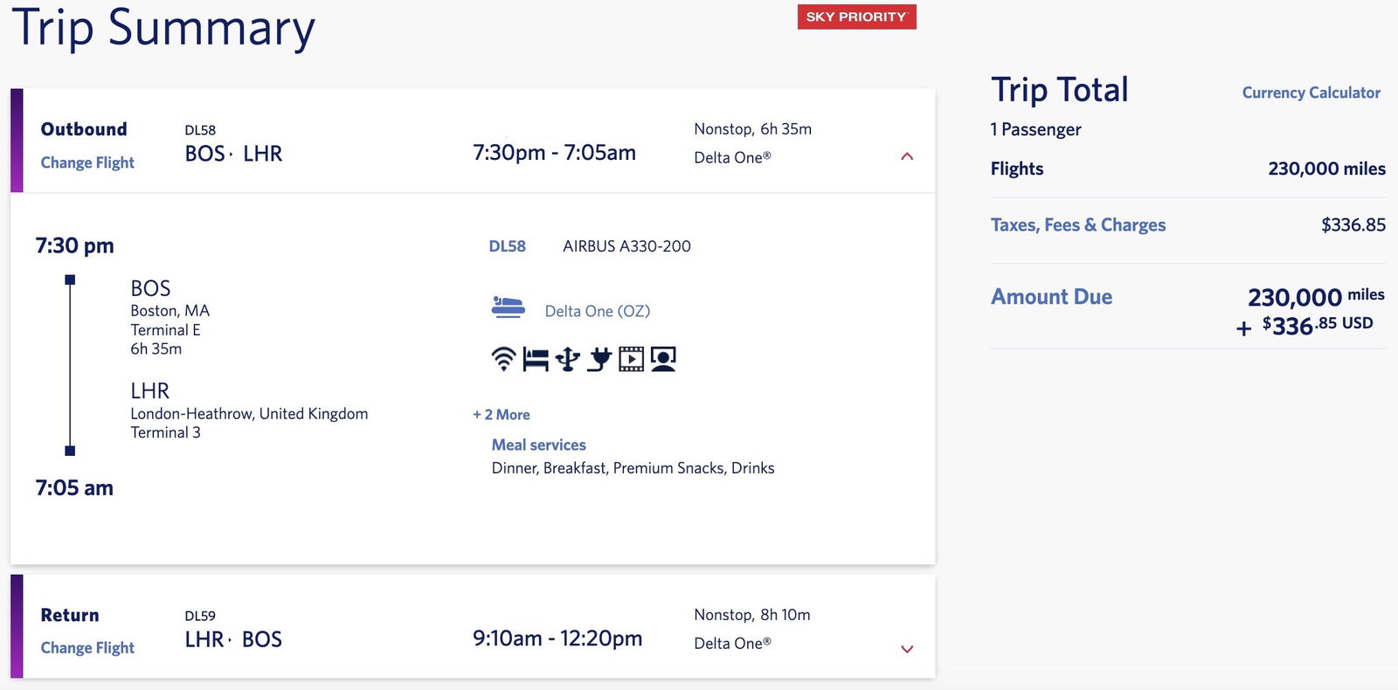The height and width of the screenshot is (690, 1398).
Task: Change the Return flight
Action: [x=87, y=647]
